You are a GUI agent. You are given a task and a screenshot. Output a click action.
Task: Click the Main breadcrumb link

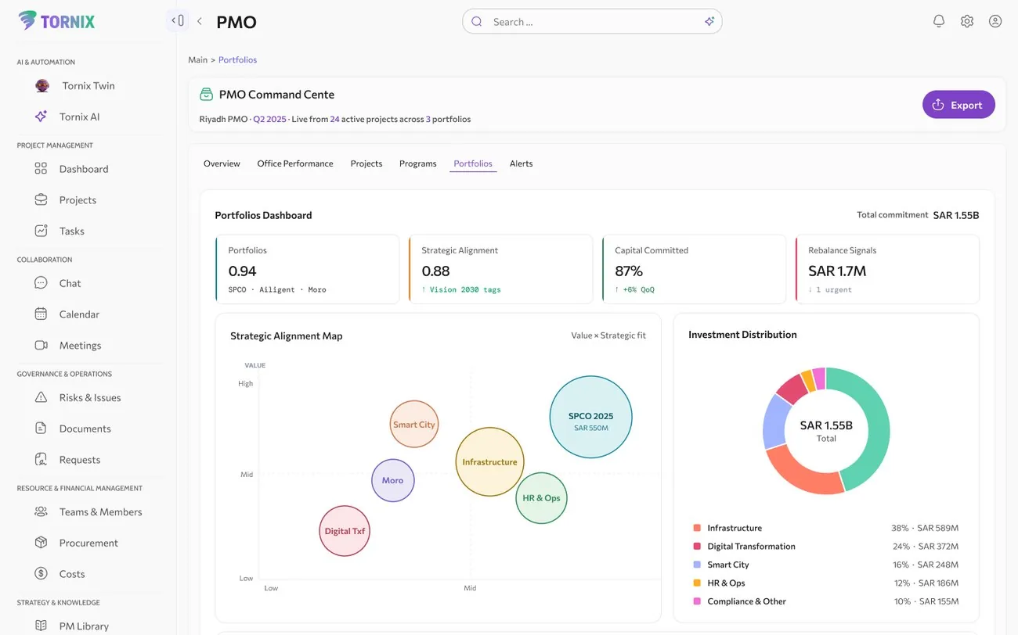point(197,59)
